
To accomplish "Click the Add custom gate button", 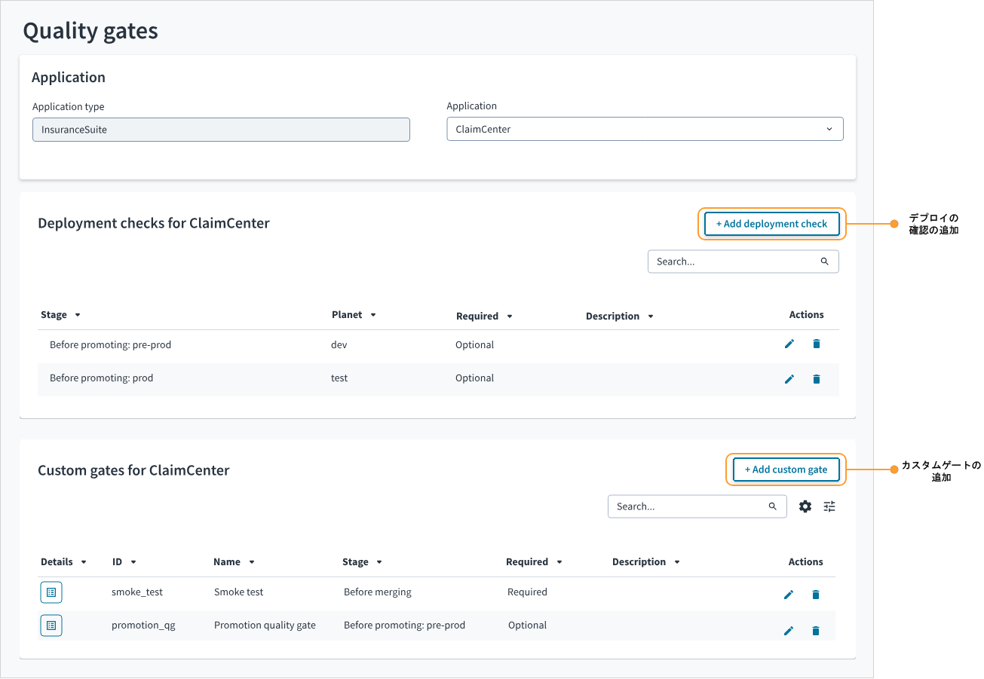I will [786, 469].
